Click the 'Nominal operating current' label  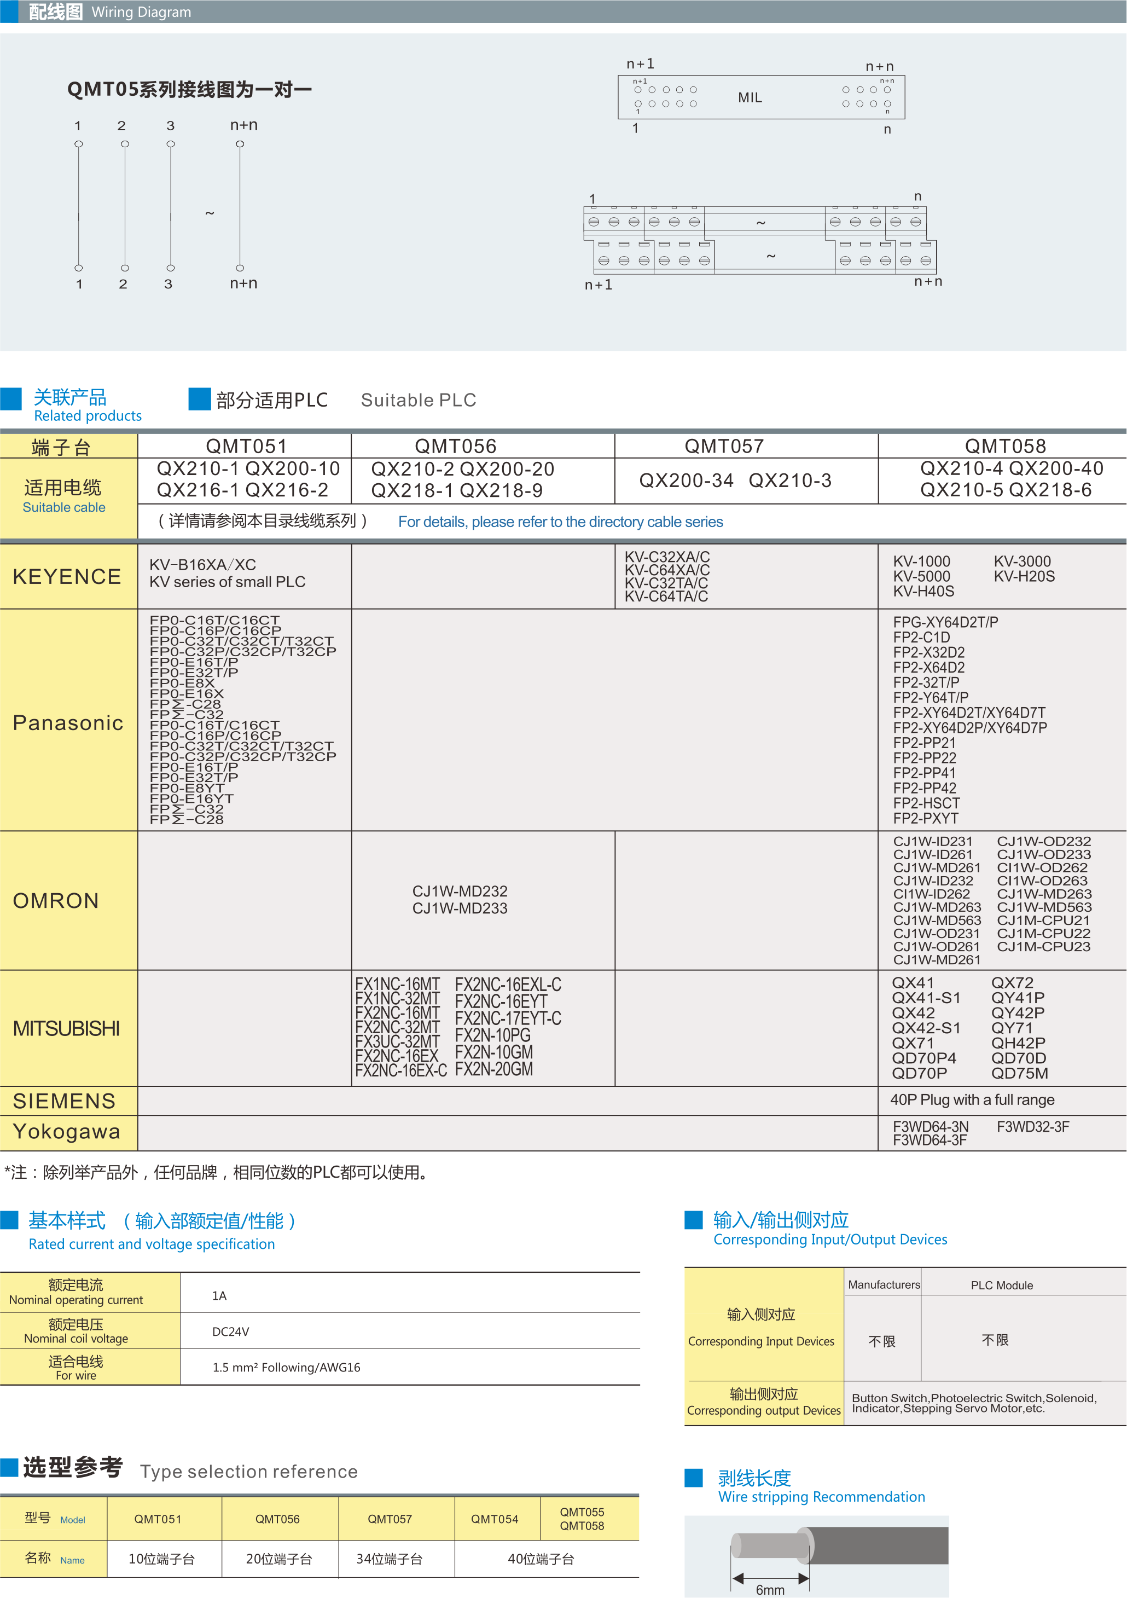(x=76, y=1300)
